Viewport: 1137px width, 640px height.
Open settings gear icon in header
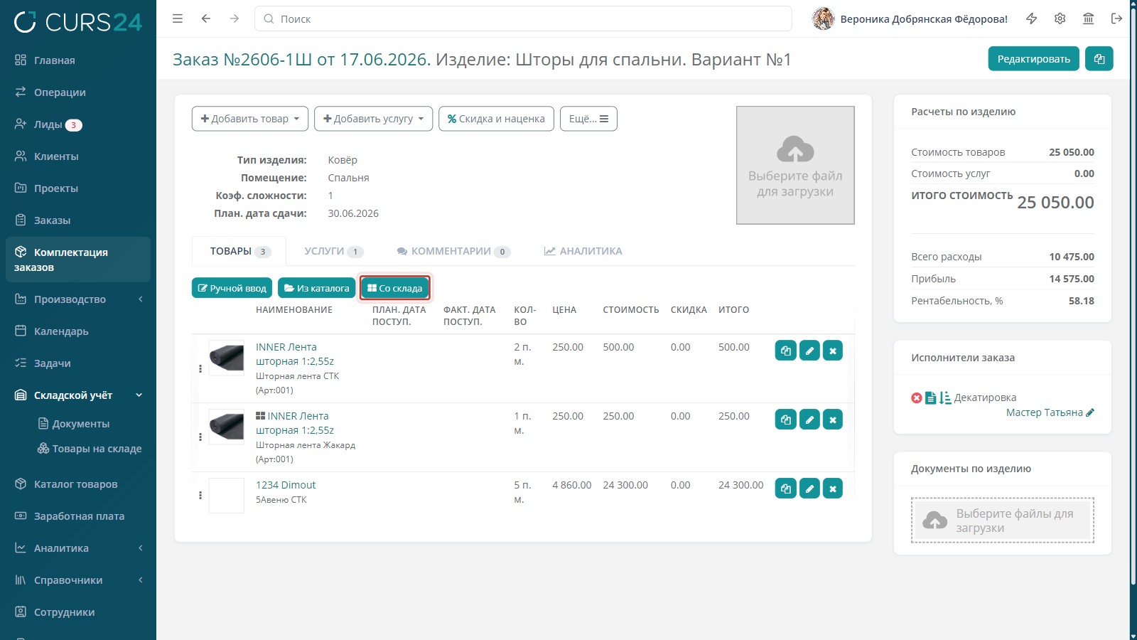[1060, 18]
